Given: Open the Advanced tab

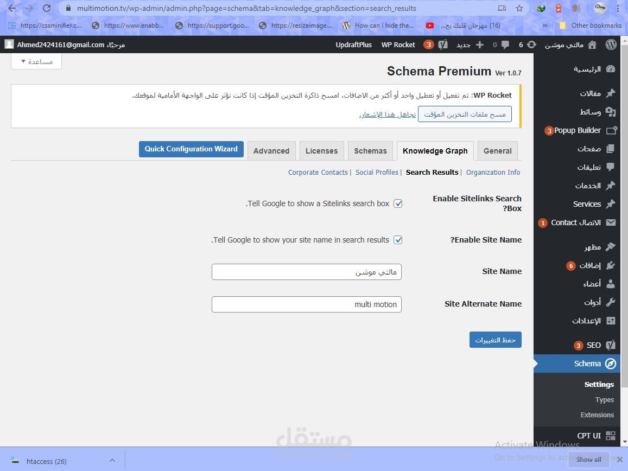Looking at the screenshot, I should click(x=271, y=151).
